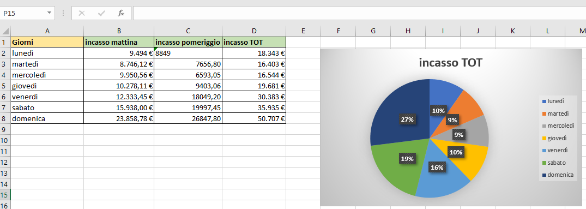Viewport: 586px width, 209px height.
Task: Select column D header
Action: [x=254, y=31]
